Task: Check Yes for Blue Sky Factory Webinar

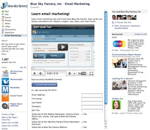Action: pyautogui.click(x=82, y=127)
